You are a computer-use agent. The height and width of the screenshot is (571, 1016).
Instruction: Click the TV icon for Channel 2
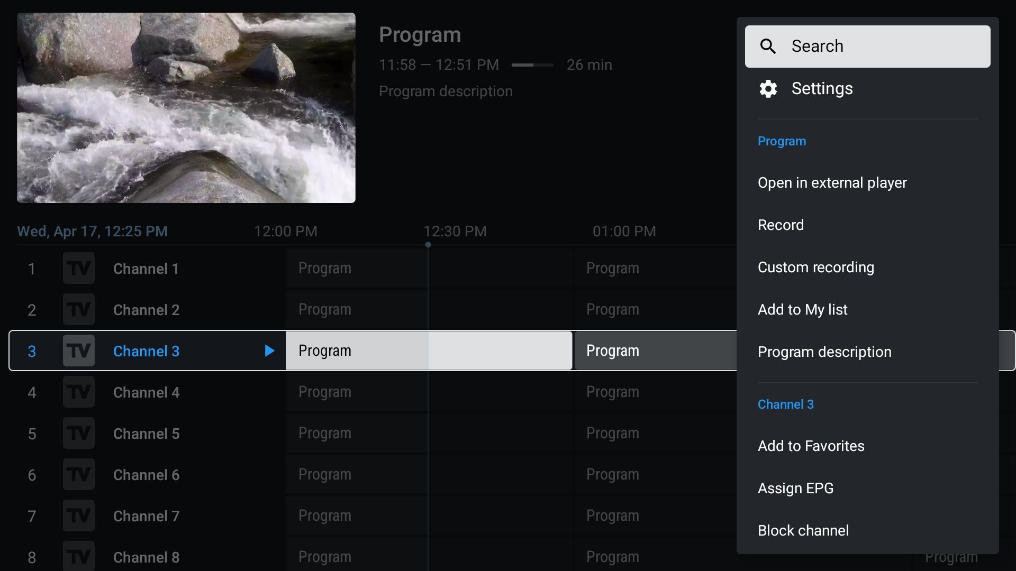[x=78, y=309]
